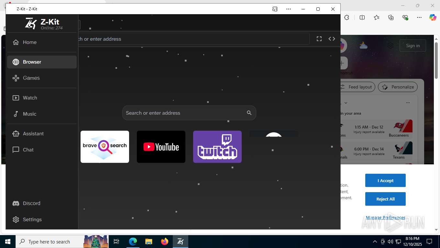Click the Sign in button in Edge

point(413,46)
